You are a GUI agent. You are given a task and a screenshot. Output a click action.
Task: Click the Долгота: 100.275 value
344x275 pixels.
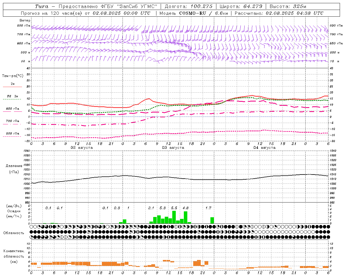point(189,6)
